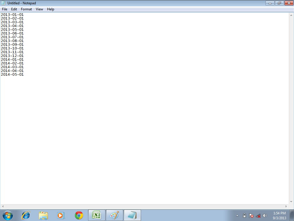
Task: Place cursor in the line 2014-05-01
Action: 12,75
